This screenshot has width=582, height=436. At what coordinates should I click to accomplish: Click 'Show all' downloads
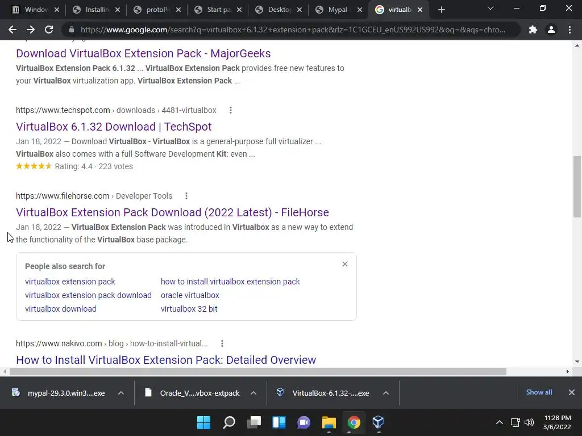coord(539,392)
